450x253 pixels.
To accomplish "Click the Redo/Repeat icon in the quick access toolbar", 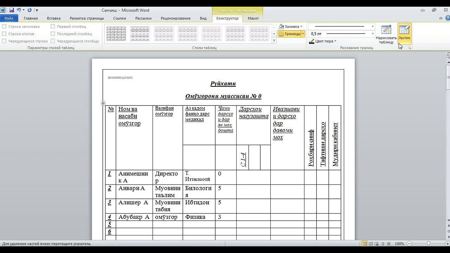I will 30,10.
